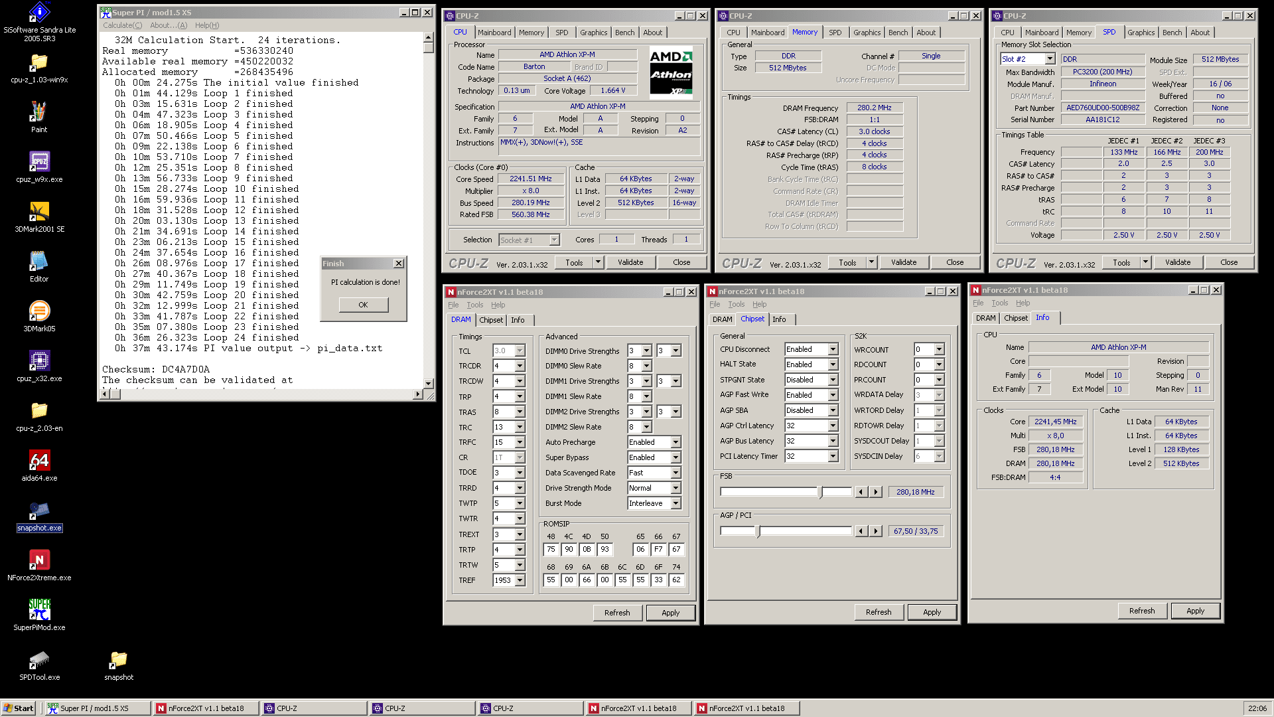
Task: Click ROMSIP 74 hex value field
Action: coord(676,580)
